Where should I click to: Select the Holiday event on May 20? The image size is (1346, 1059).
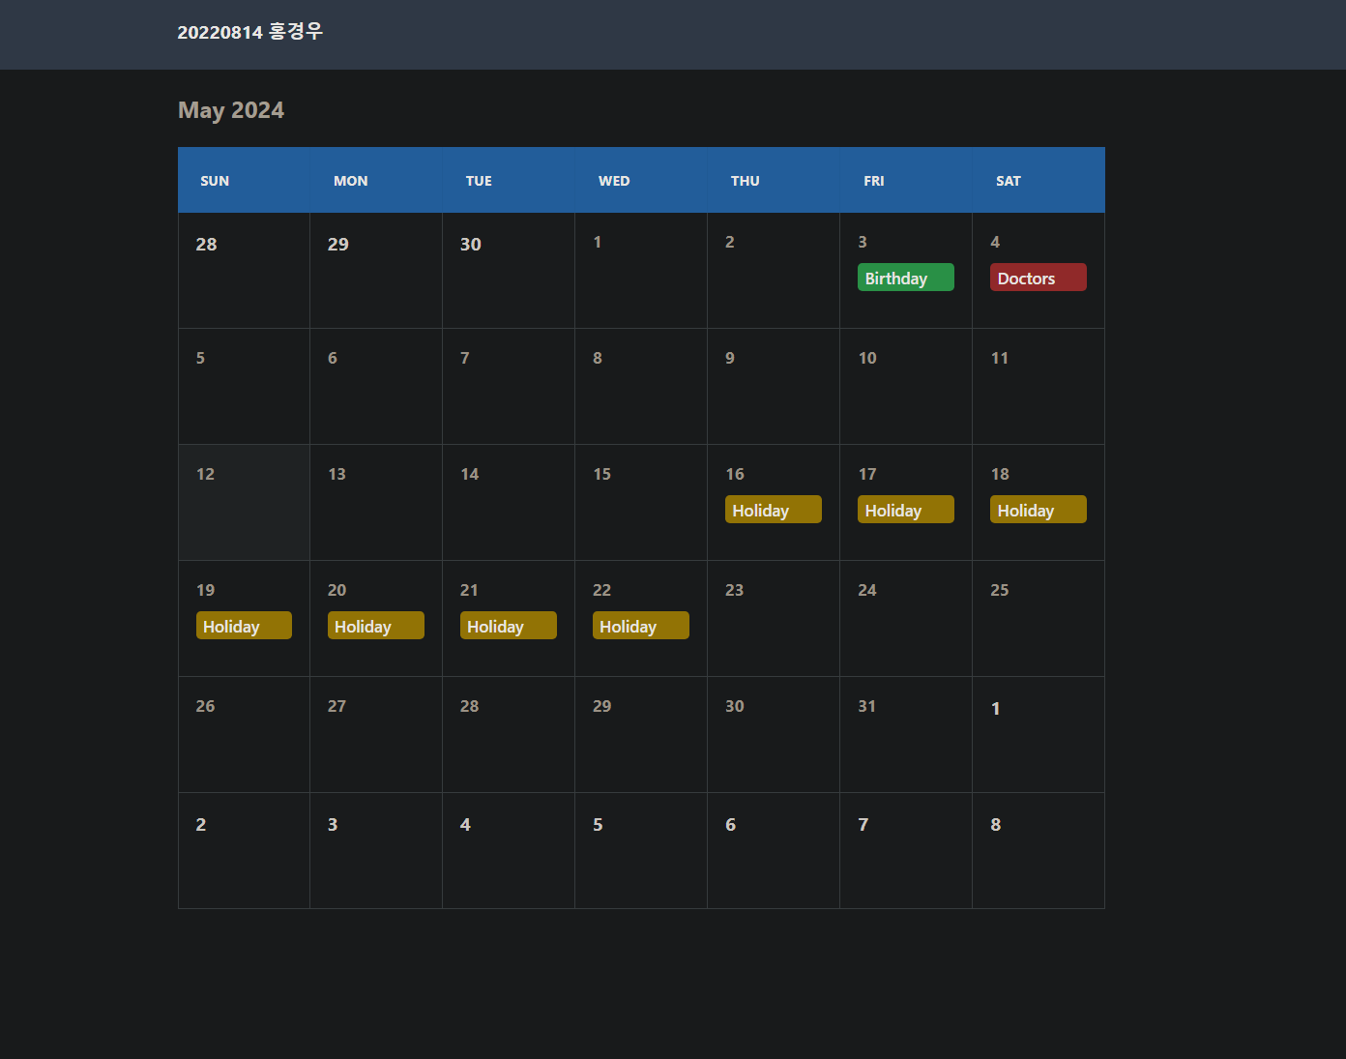375,626
